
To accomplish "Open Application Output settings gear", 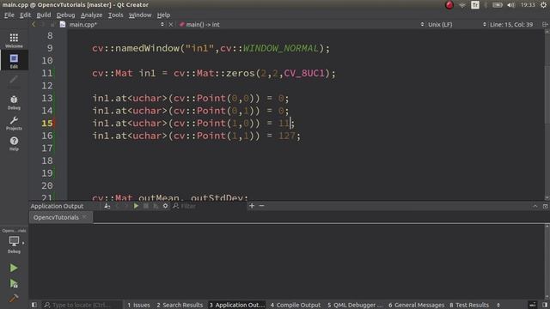I will click(x=165, y=206).
